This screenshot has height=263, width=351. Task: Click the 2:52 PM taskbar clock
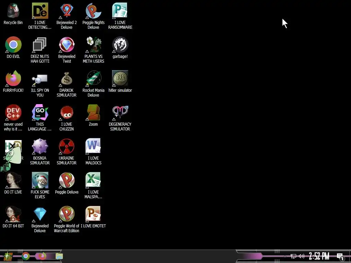(x=319, y=256)
